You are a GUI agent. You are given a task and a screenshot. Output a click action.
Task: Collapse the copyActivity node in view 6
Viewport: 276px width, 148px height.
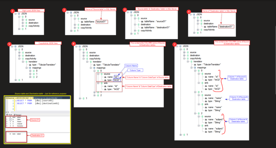tap(83, 59)
